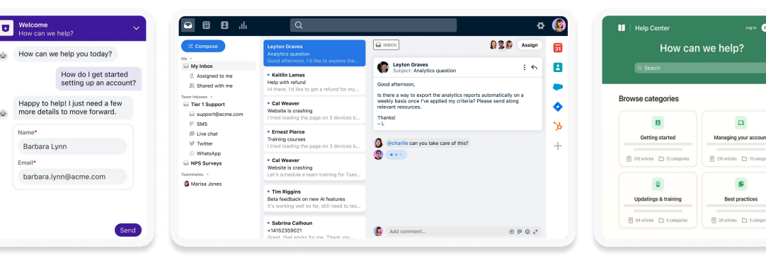Open Ernest Pierce Training courses conversation
The image size is (766, 265).
click(314, 138)
